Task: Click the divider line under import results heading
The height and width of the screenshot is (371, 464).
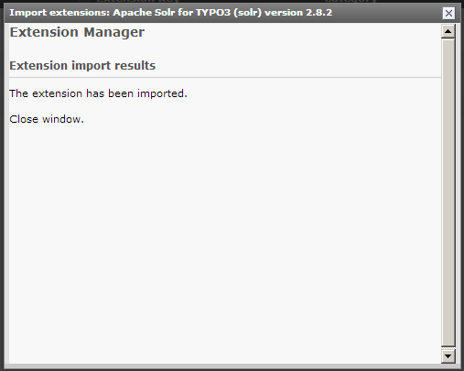Action: click(225, 77)
